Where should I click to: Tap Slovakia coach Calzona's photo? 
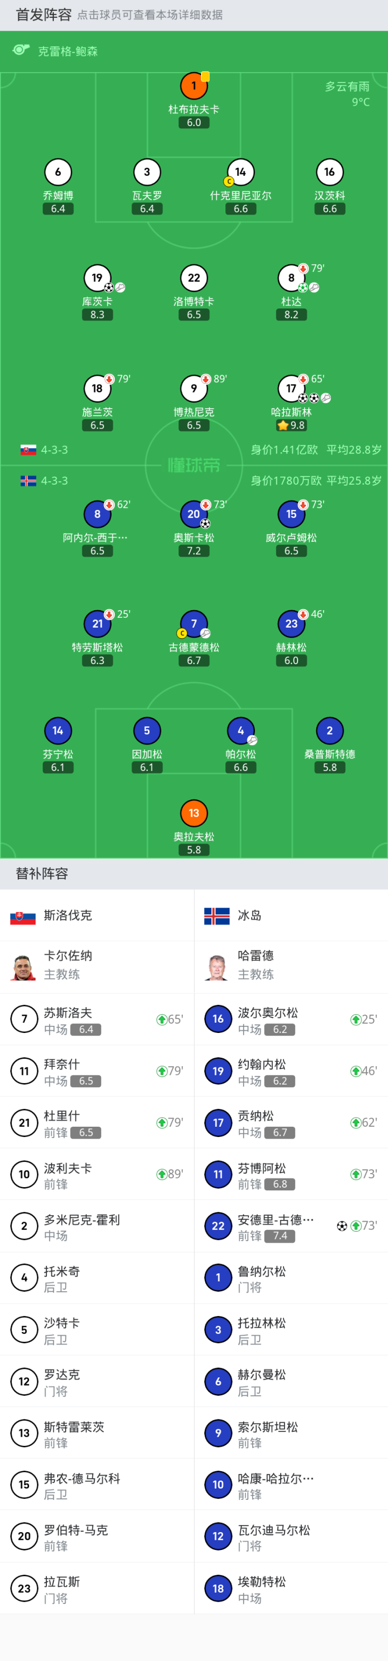pyautogui.click(x=24, y=967)
